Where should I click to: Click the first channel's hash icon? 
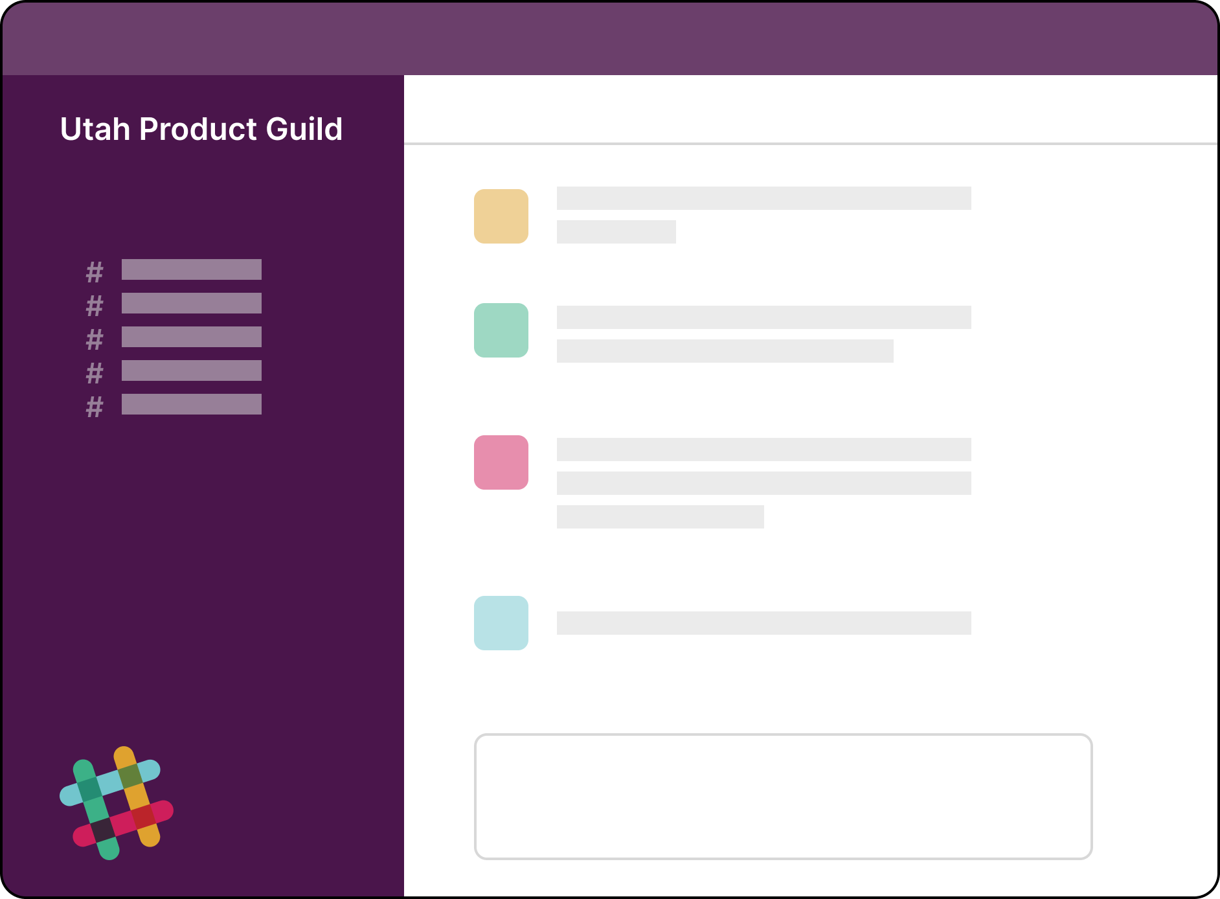pos(95,272)
